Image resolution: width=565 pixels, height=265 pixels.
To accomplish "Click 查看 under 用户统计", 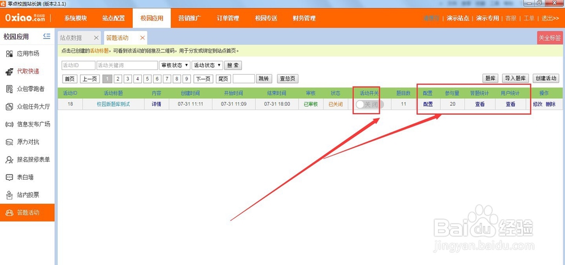I will point(510,105).
